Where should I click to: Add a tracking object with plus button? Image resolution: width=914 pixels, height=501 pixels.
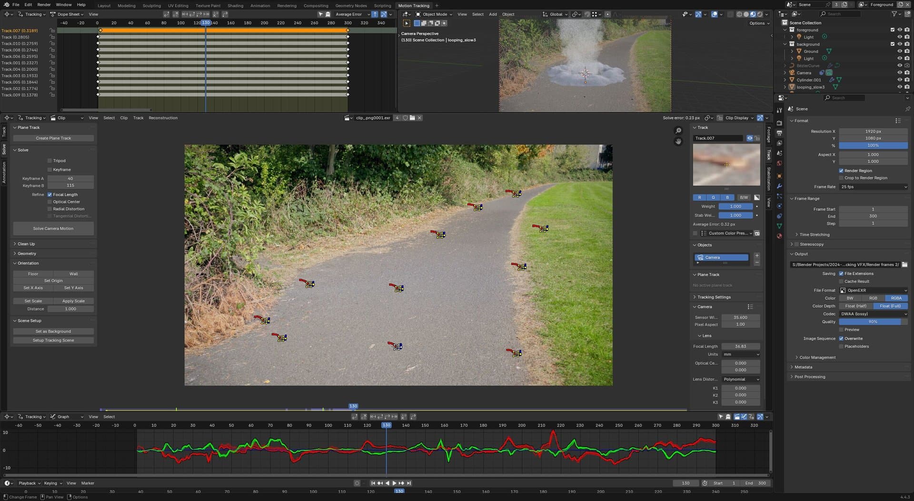tap(757, 256)
